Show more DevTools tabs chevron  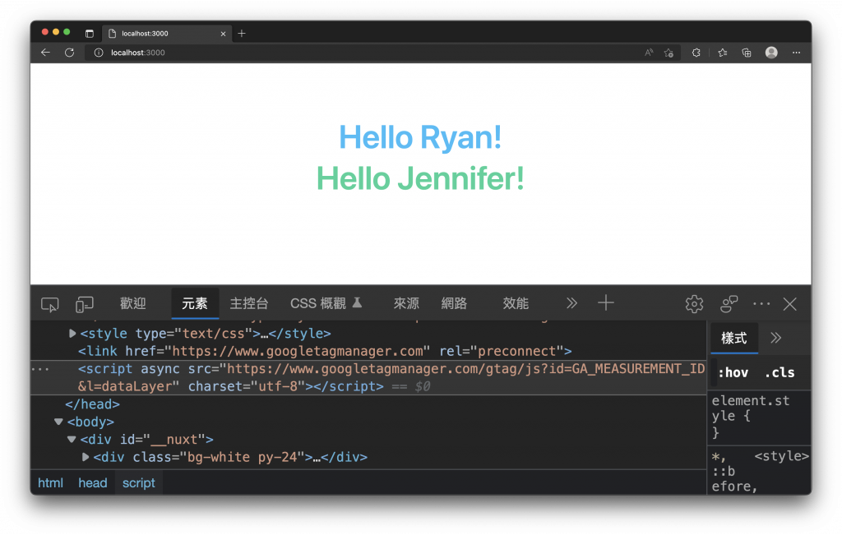(x=572, y=303)
